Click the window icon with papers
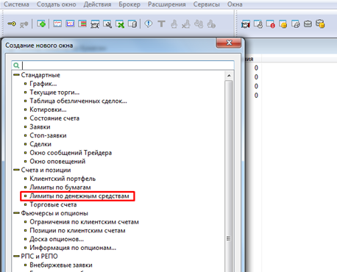Viewport: 337px width, 272px height. [296, 24]
